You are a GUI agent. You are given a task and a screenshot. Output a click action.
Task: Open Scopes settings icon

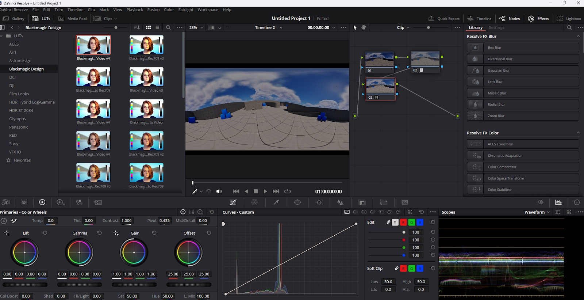(x=558, y=212)
